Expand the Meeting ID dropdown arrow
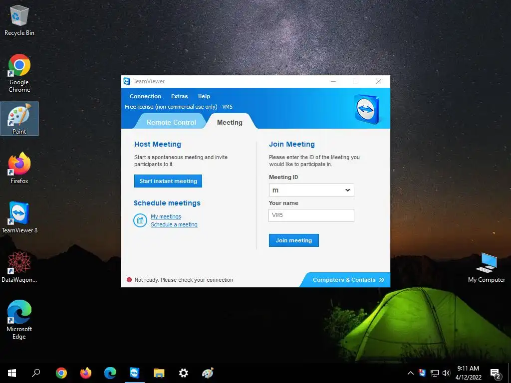This screenshot has height=383, width=511. (x=348, y=190)
